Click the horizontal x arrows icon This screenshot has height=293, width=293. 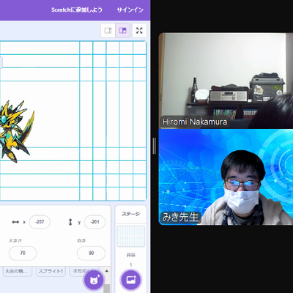click(x=15, y=222)
